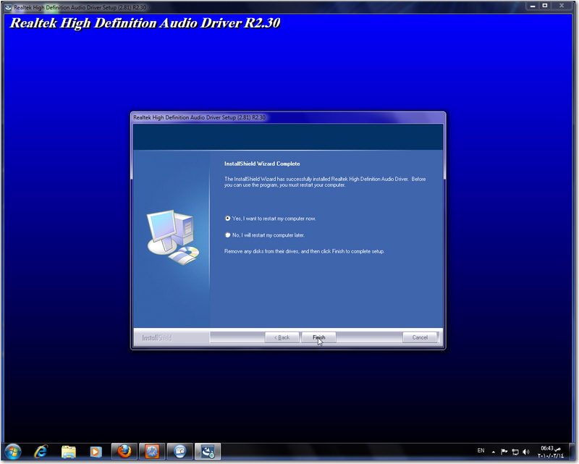Show hidden system tray icons
The height and width of the screenshot is (464, 579).
click(x=494, y=452)
